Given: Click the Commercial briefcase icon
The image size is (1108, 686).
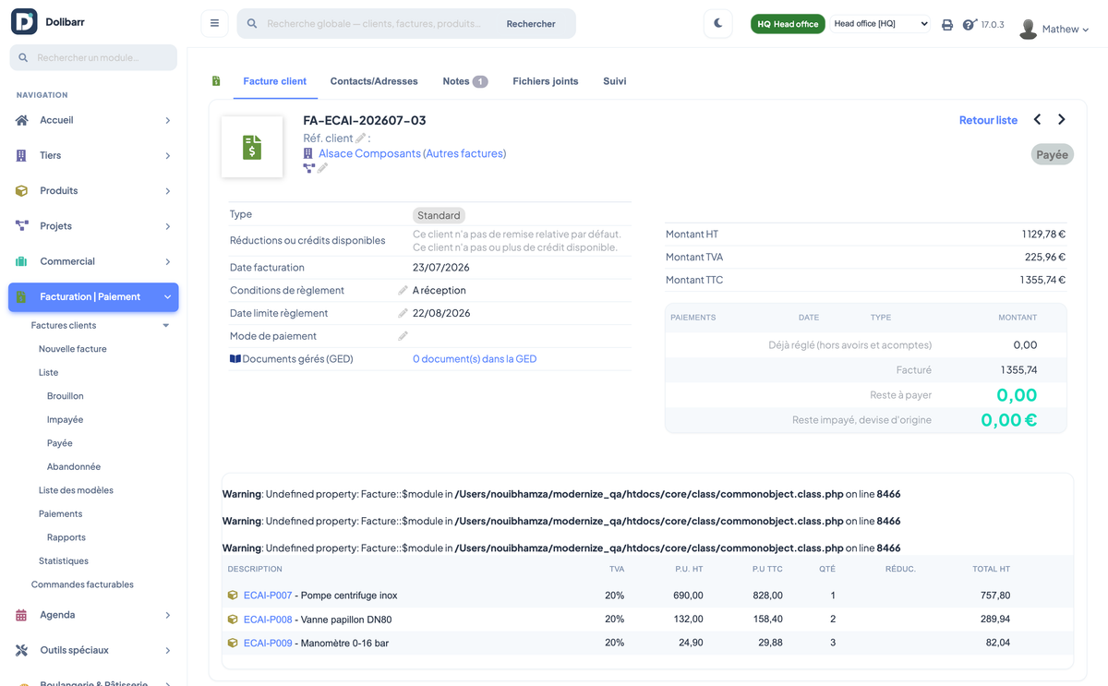Looking at the screenshot, I should (21, 261).
